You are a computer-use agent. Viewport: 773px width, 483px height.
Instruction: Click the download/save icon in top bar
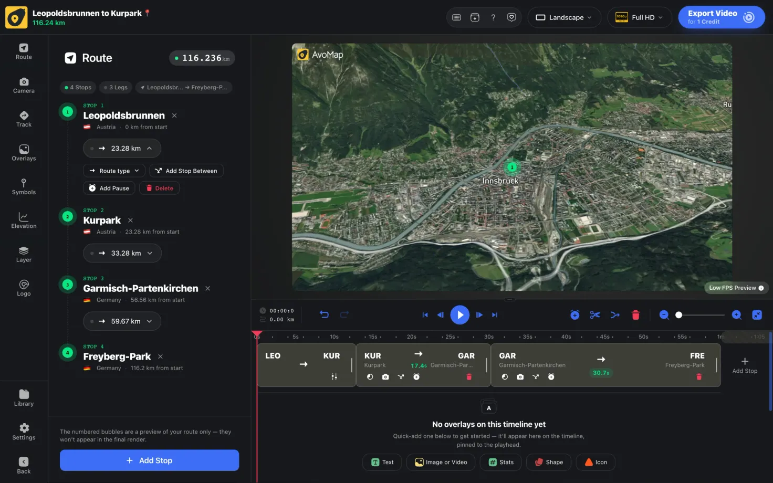[x=475, y=17]
